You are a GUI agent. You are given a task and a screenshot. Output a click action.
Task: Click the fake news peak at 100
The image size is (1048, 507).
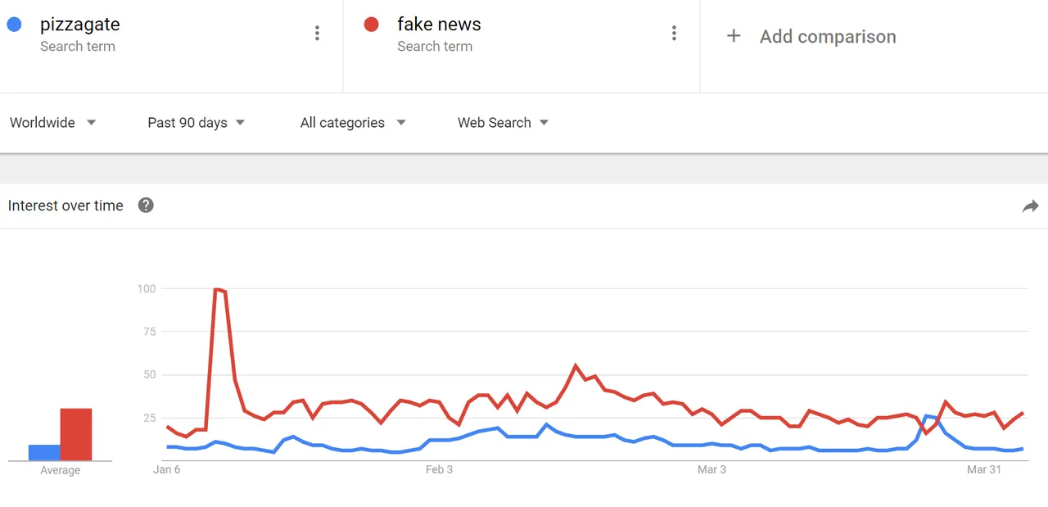(218, 289)
